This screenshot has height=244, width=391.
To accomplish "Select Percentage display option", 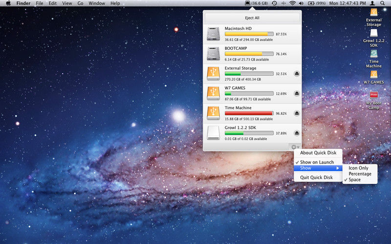I will [360, 174].
